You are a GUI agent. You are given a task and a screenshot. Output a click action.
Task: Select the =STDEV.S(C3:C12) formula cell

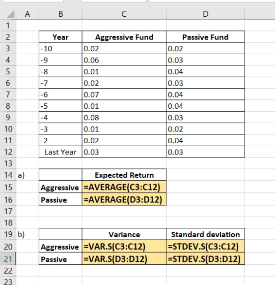point(205,246)
